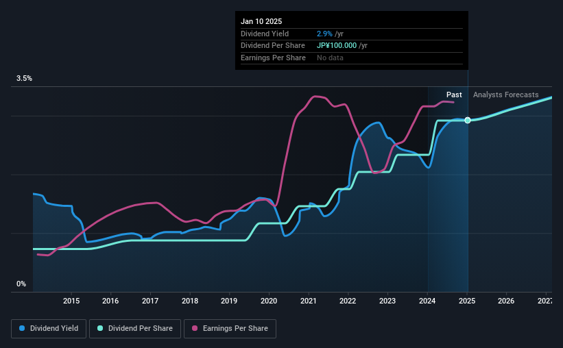Click the 2017 x-axis year label
Image resolution: width=563 pixels, height=348 pixels.
pos(150,301)
